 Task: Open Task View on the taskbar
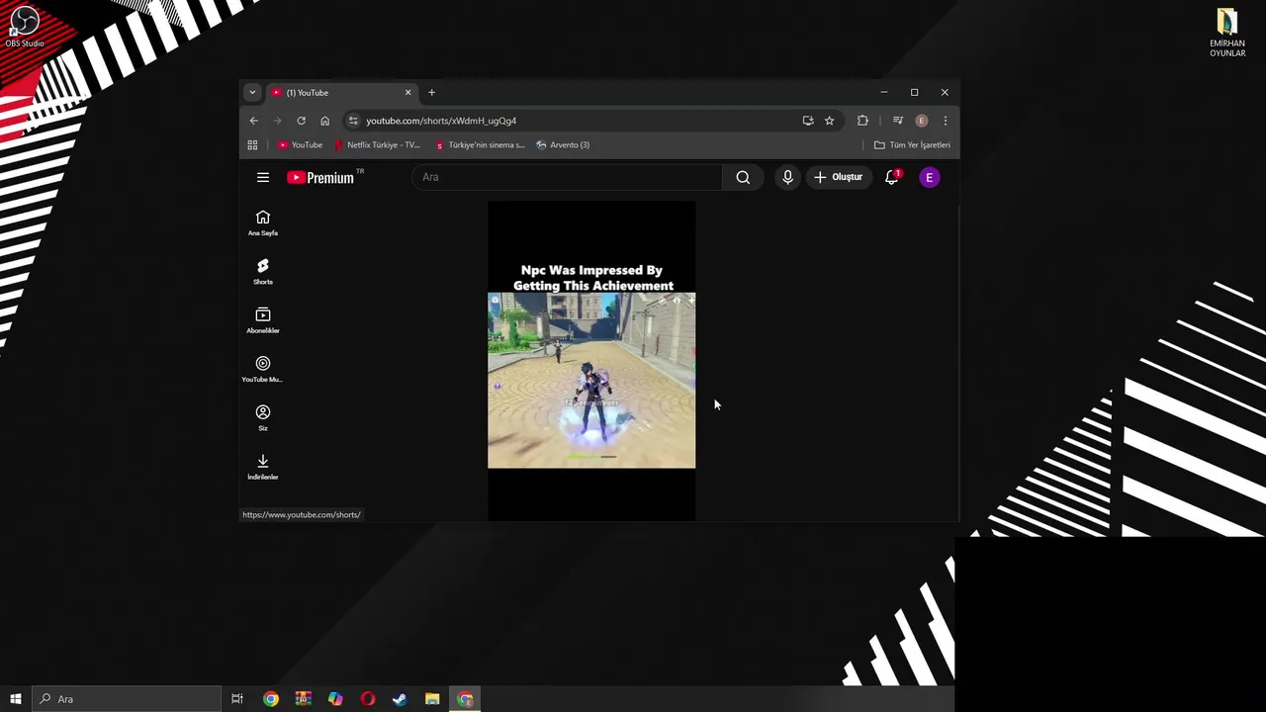pos(237,699)
